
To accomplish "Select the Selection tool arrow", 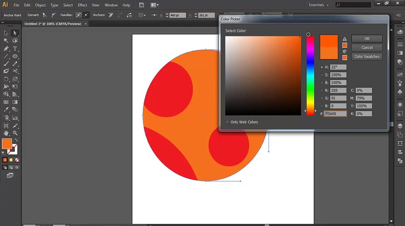I will point(6,33).
